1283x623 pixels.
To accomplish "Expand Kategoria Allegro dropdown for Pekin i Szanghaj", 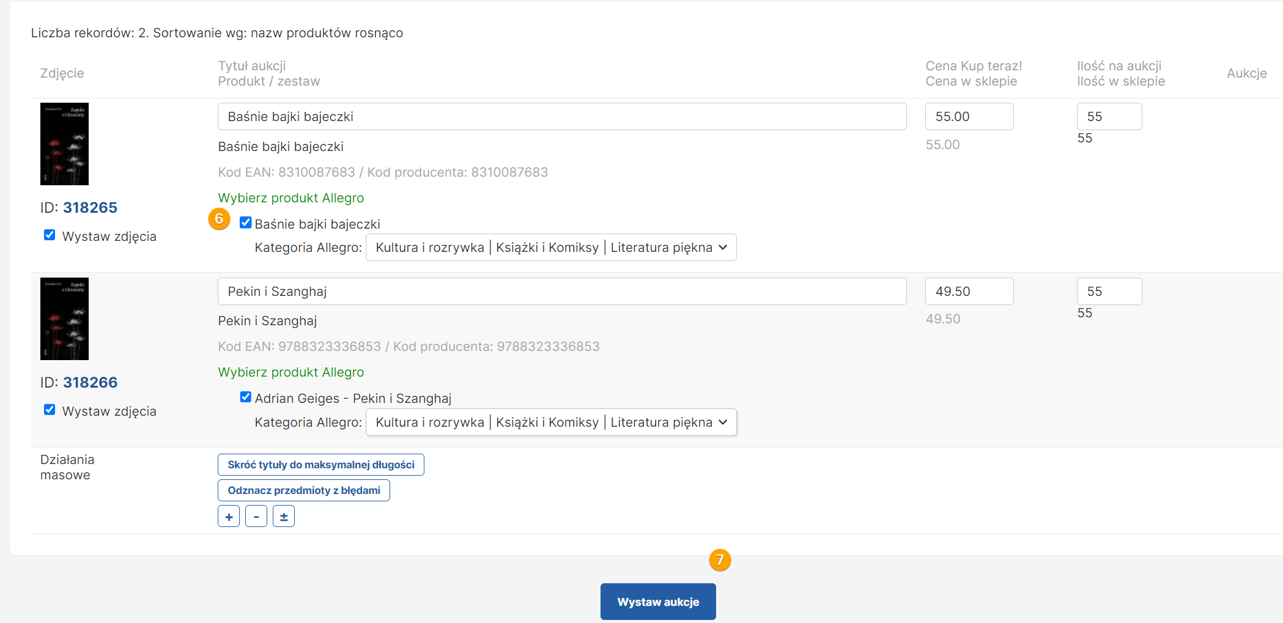I will click(x=550, y=422).
